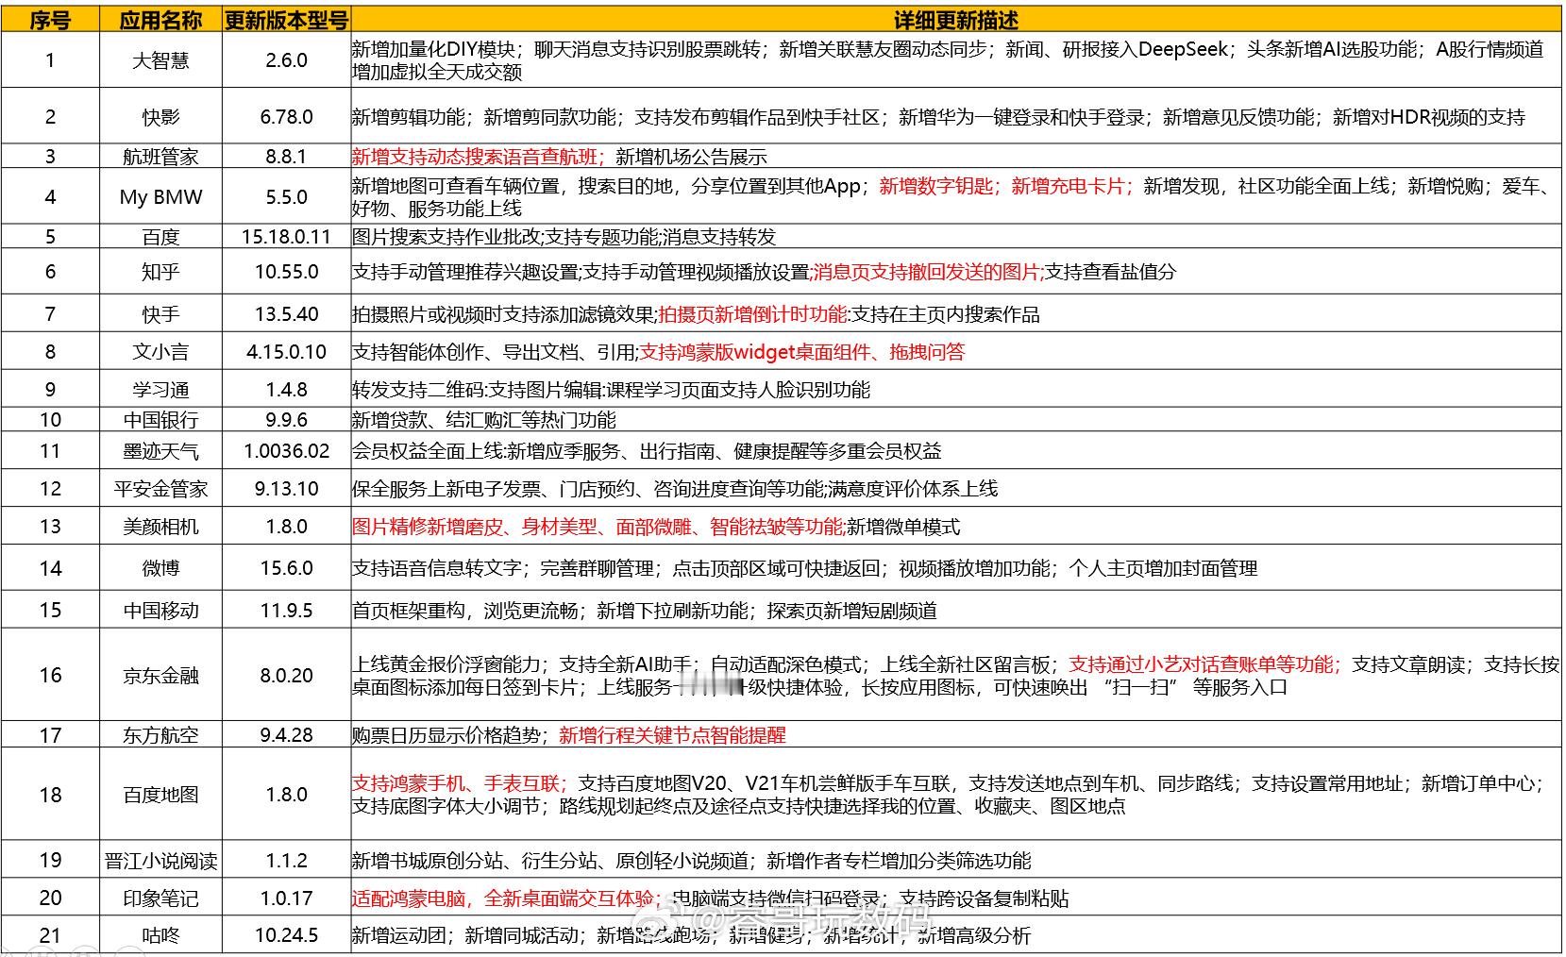
Task: Click description starting '首页框架重构'
Action: [x=644, y=611]
